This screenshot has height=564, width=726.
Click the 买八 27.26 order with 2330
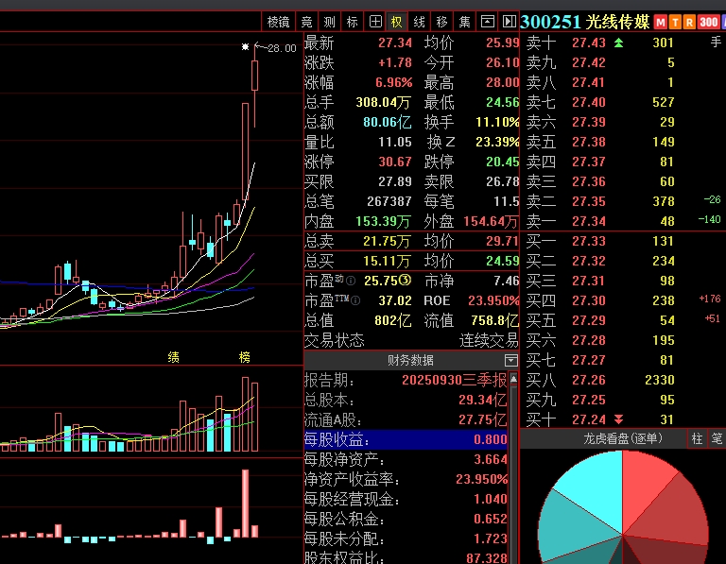pyautogui.click(x=623, y=380)
